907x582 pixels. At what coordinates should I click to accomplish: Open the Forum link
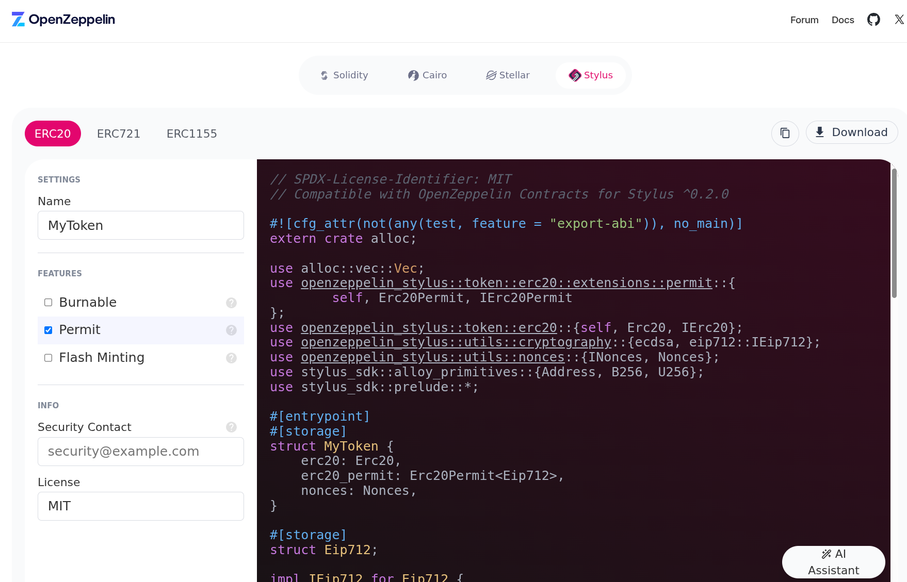tap(804, 20)
